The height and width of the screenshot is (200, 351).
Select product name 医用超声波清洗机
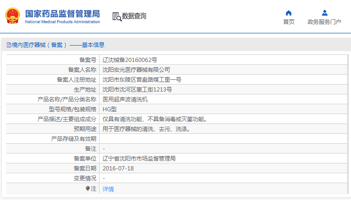pos(125,100)
